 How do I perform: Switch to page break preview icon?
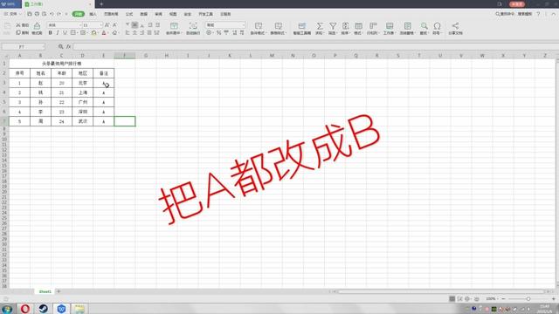[460, 298]
